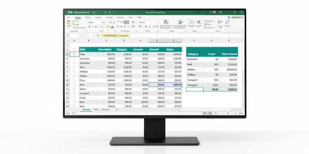Expand the Font group dialog launcher

click(115, 31)
